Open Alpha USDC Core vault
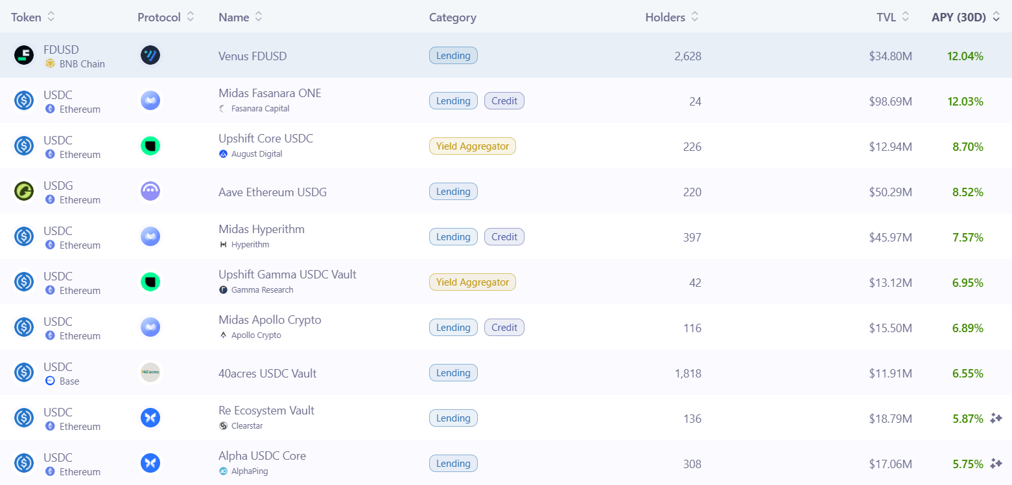The width and height of the screenshot is (1012, 485). 263,456
